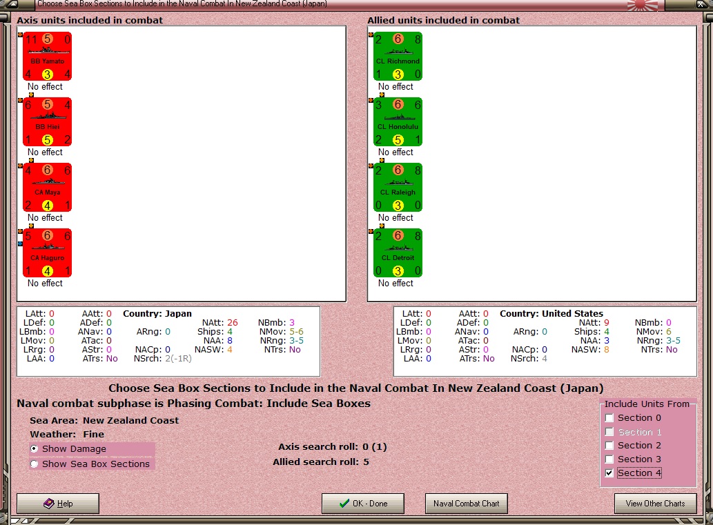Image resolution: width=713 pixels, height=525 pixels.
Task: Click View Other Charts button
Action: [x=655, y=504]
